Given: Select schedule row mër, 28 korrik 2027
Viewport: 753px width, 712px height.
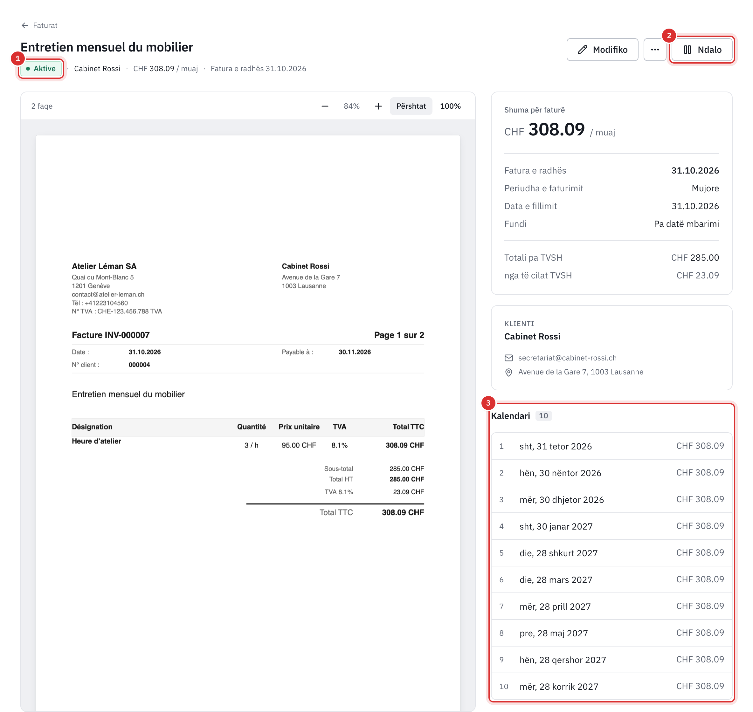Looking at the screenshot, I should pyautogui.click(x=611, y=687).
